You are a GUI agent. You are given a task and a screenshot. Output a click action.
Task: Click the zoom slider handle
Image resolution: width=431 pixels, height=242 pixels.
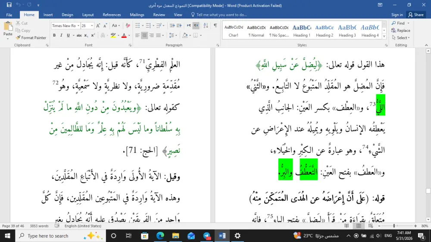(x=394, y=226)
